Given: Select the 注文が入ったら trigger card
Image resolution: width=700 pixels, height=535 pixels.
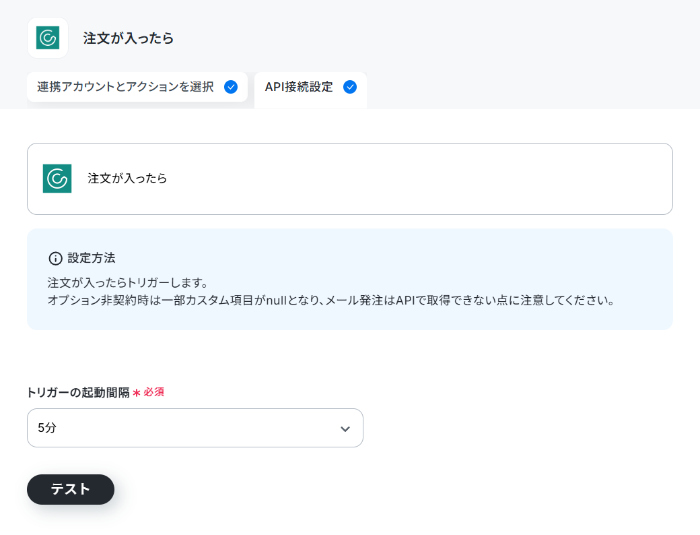Looking at the screenshot, I should click(350, 179).
